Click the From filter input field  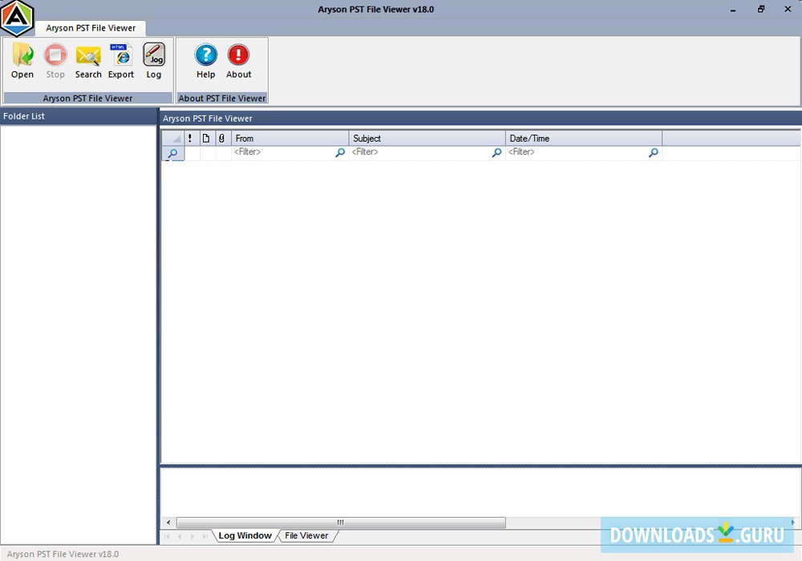tap(273, 152)
